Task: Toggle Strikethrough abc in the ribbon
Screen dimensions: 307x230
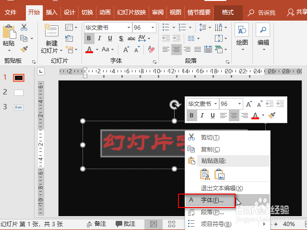Action: (x=131, y=38)
